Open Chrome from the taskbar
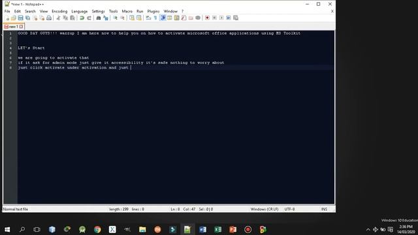This screenshot has height=235, width=418. (x=97, y=229)
